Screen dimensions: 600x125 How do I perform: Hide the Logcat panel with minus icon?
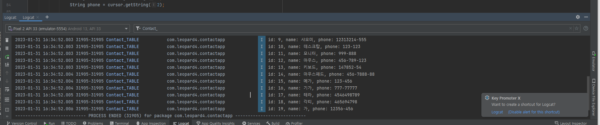pos(586,17)
